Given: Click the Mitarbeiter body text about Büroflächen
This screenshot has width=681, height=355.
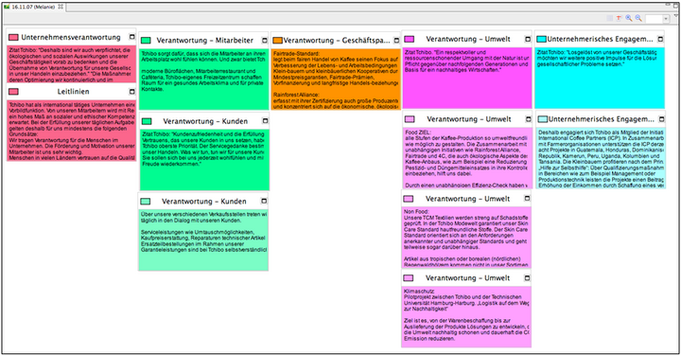Looking at the screenshot, I should point(202,80).
